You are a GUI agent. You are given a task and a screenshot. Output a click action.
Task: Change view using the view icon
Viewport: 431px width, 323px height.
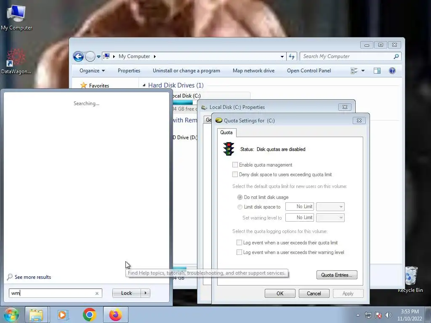354,71
